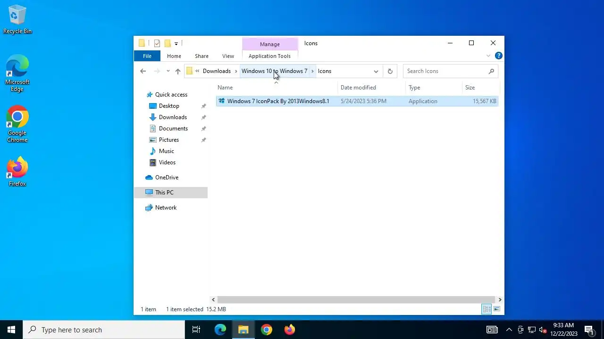This screenshot has width=604, height=339.
Task: Click the folder icon in address bar
Action: 189,71
